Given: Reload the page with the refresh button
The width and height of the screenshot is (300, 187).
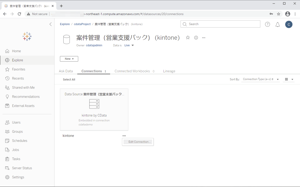Looking at the screenshot, I should coord(19,14).
